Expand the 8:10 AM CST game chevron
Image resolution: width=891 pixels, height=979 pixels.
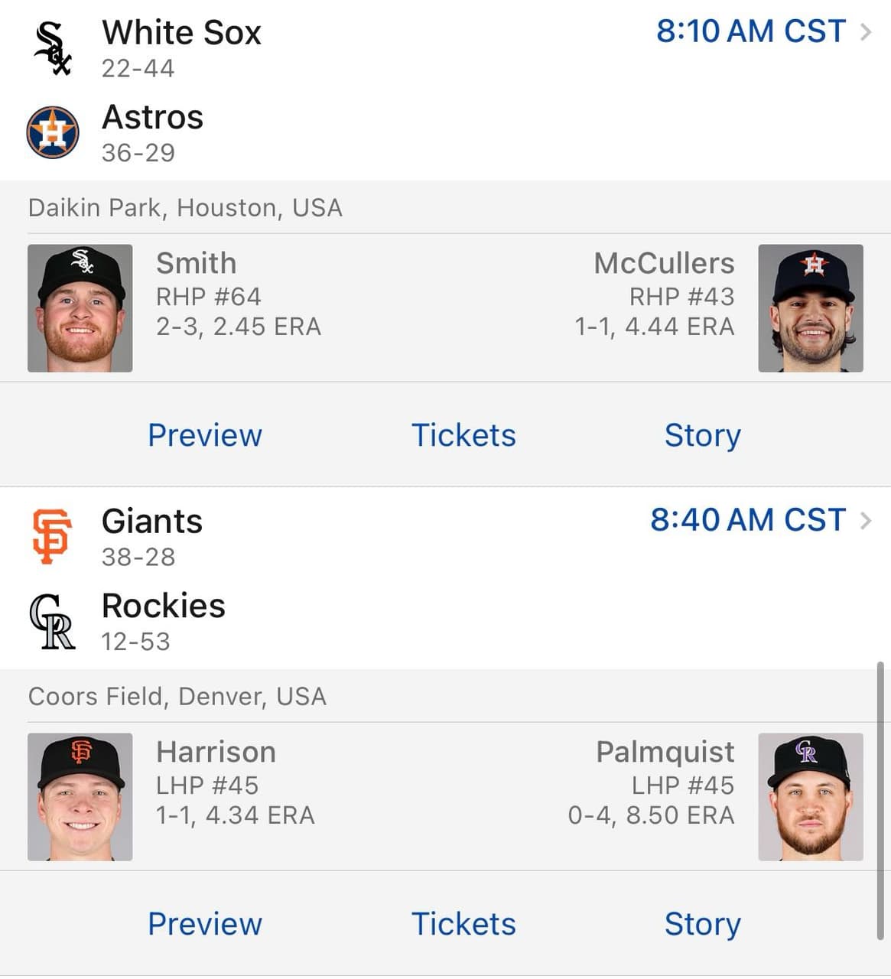pyautogui.click(x=866, y=32)
